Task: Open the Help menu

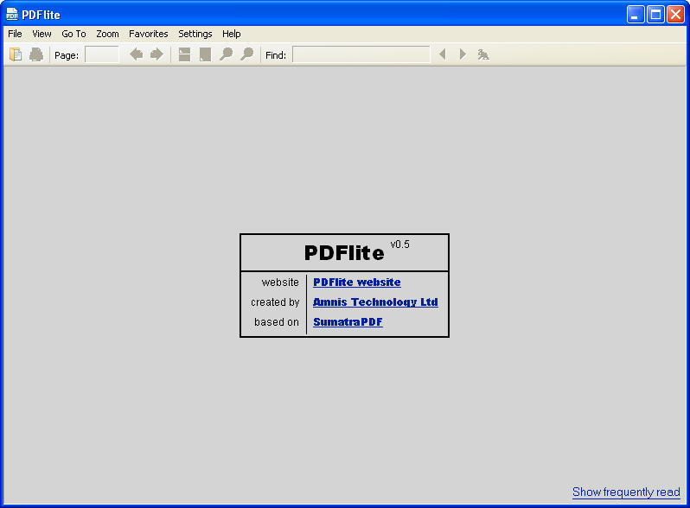Action: pyautogui.click(x=231, y=34)
